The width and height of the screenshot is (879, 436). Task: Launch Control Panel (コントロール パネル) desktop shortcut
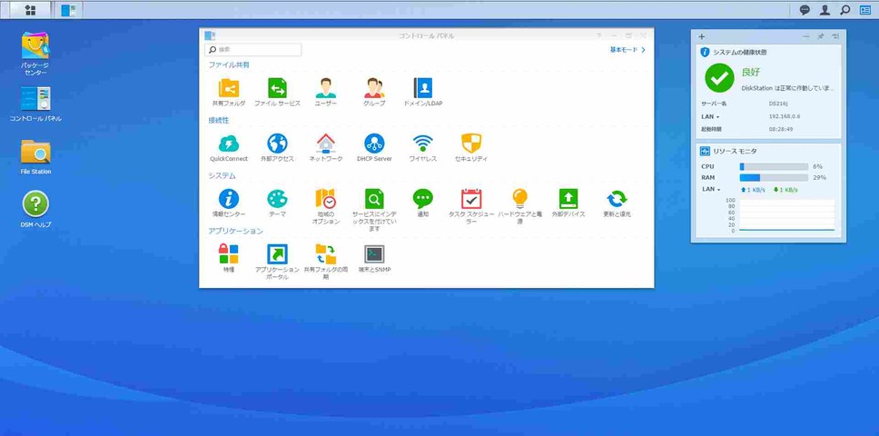(35, 99)
